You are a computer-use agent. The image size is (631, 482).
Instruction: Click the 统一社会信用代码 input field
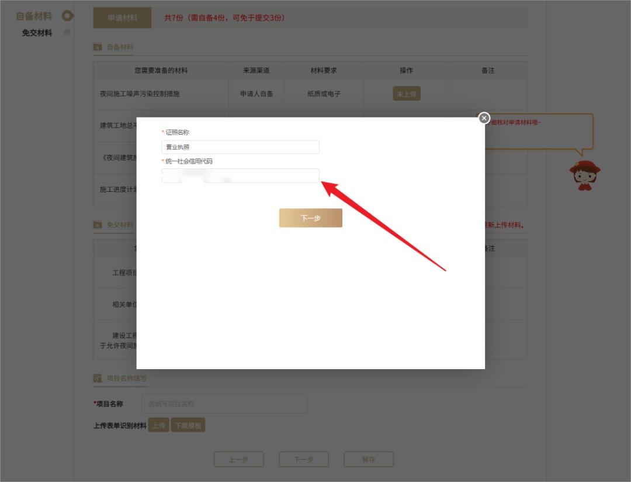pyautogui.click(x=240, y=175)
